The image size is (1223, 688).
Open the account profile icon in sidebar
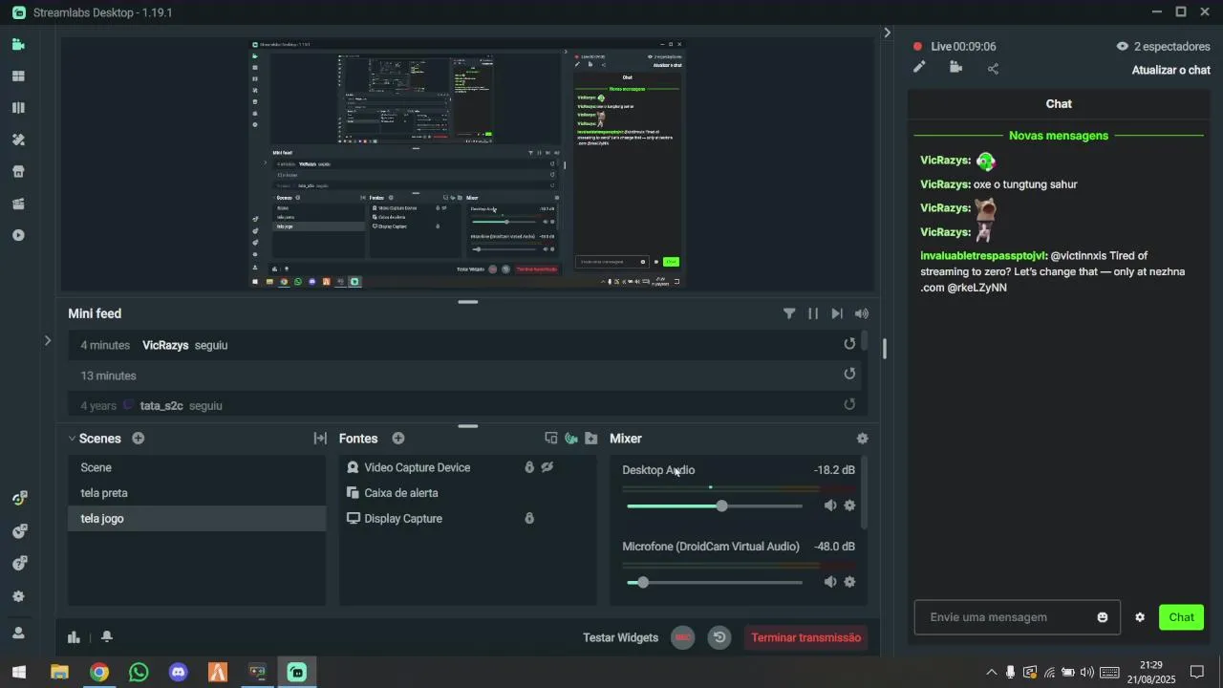pos(18,633)
